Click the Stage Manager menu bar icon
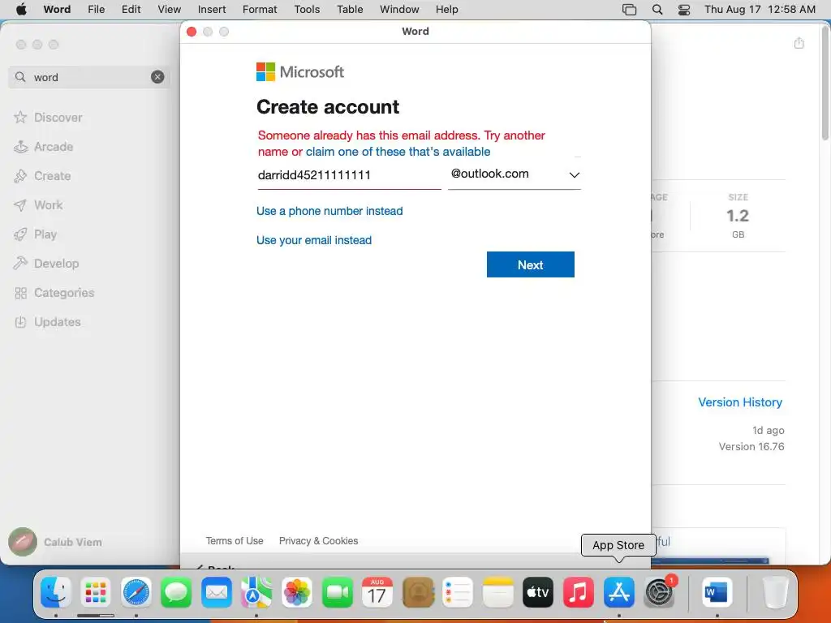 coord(629,10)
